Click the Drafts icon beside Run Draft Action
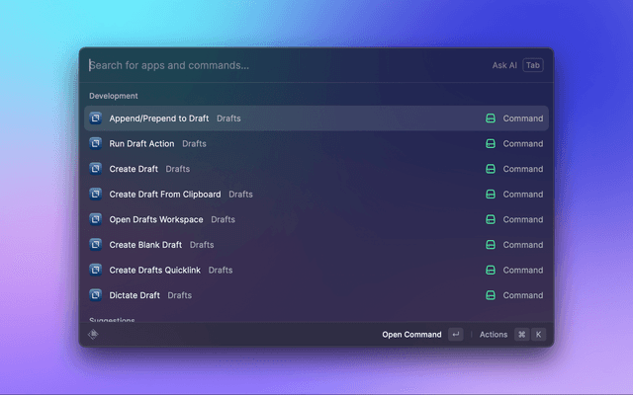633x395 pixels. [96, 143]
